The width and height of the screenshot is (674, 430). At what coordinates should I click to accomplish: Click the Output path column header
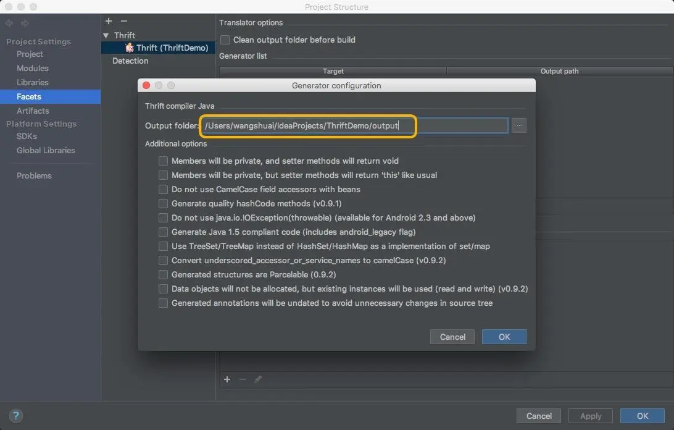(x=559, y=71)
